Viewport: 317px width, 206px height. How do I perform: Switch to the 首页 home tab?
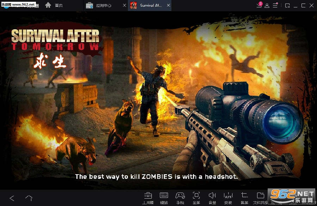click(x=54, y=5)
